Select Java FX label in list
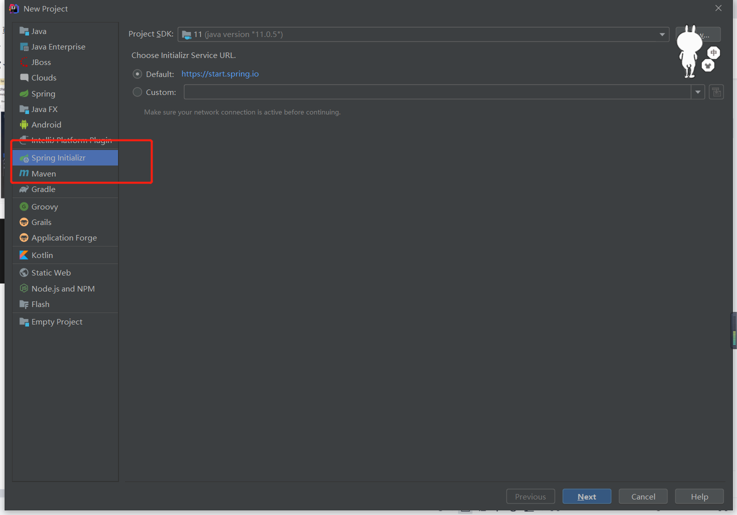The width and height of the screenshot is (737, 515). click(44, 109)
